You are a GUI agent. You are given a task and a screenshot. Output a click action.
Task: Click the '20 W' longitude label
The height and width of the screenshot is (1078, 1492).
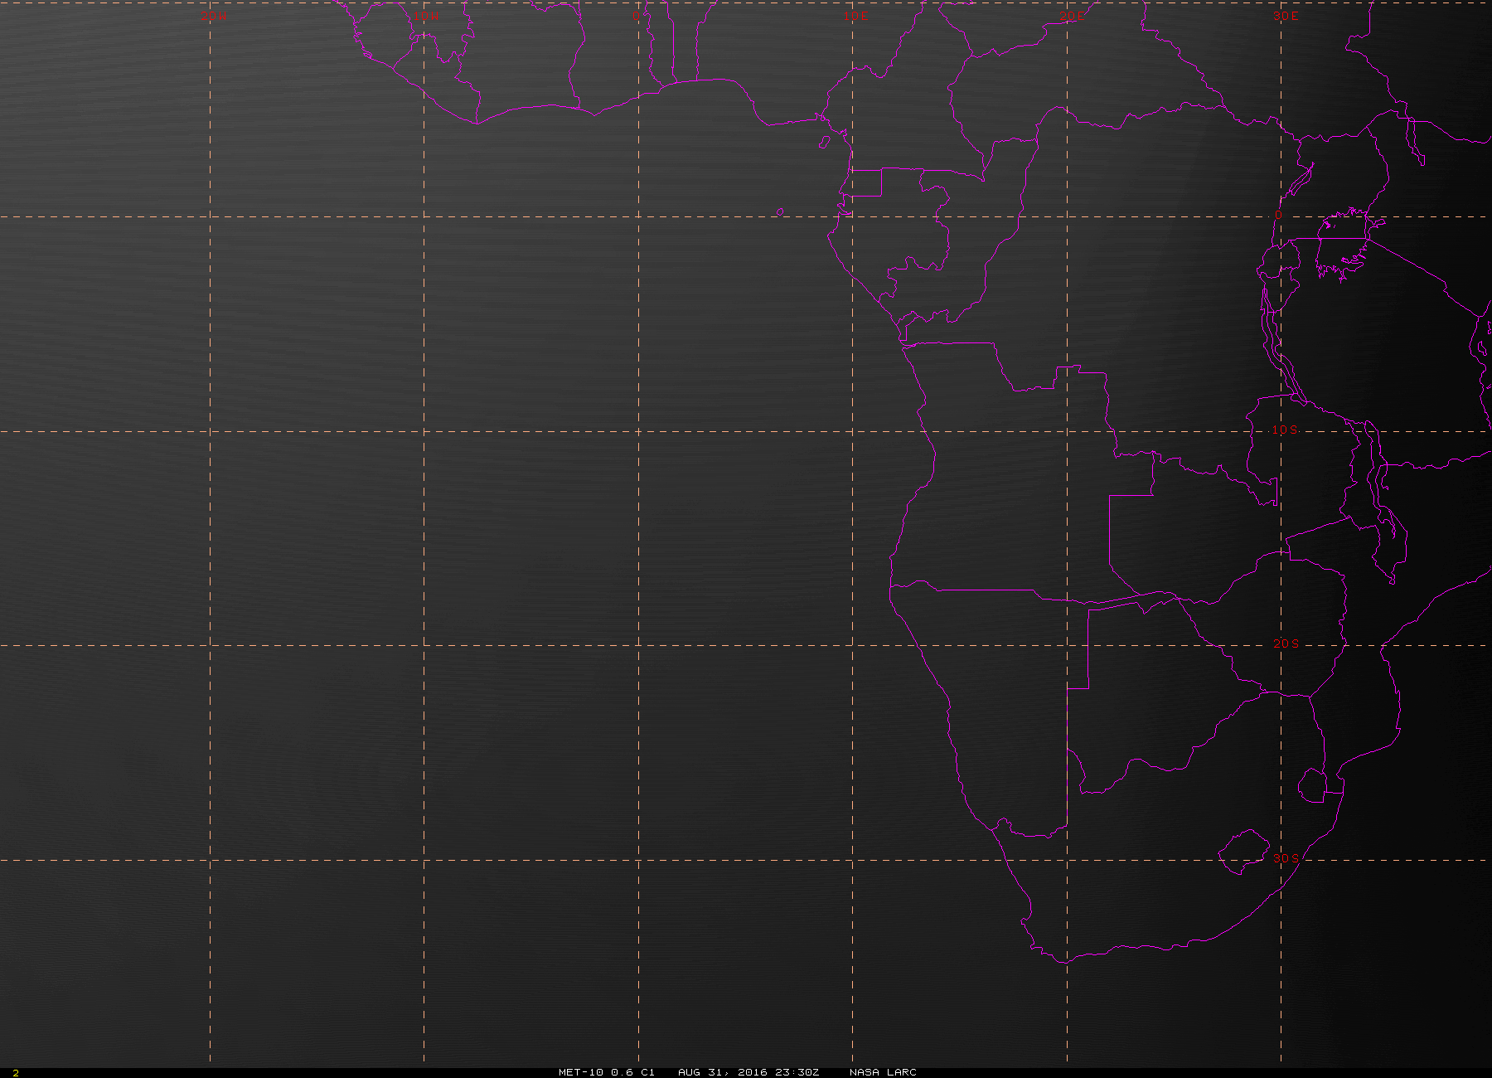213,16
